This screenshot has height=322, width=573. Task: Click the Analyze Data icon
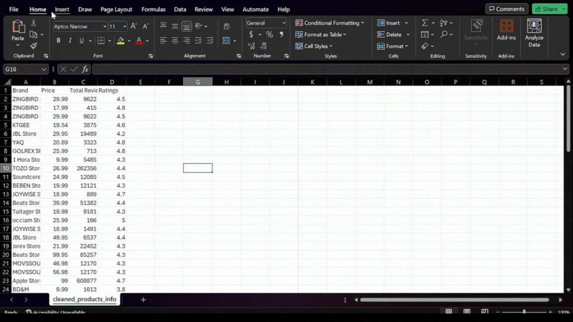(534, 26)
